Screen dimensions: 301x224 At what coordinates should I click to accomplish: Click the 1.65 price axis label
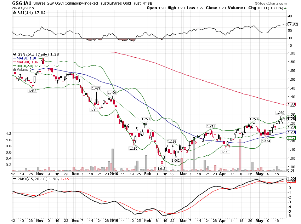tap(291, 53)
